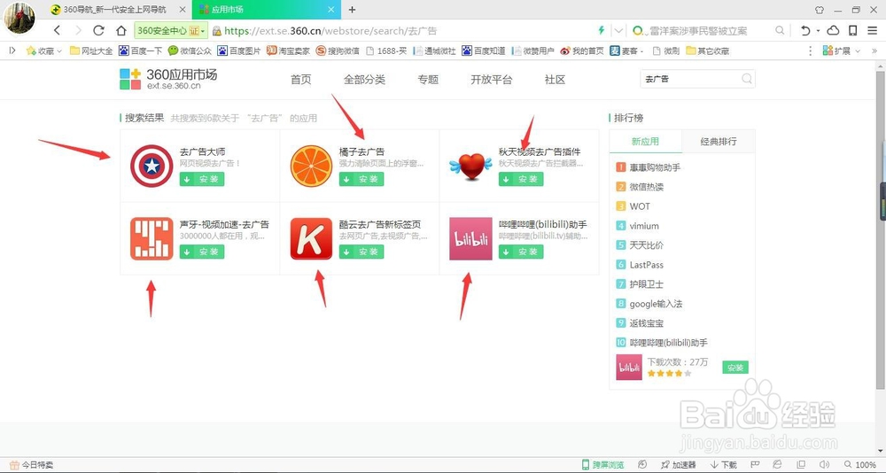Open 全部分类 in store navigation
886x473 pixels.
(x=364, y=80)
